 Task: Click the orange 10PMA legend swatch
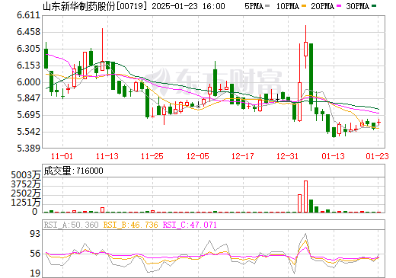(304, 6)
